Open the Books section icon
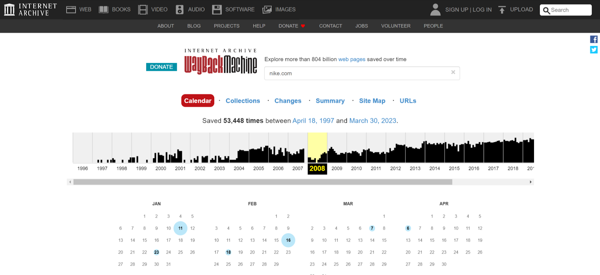 click(103, 9)
